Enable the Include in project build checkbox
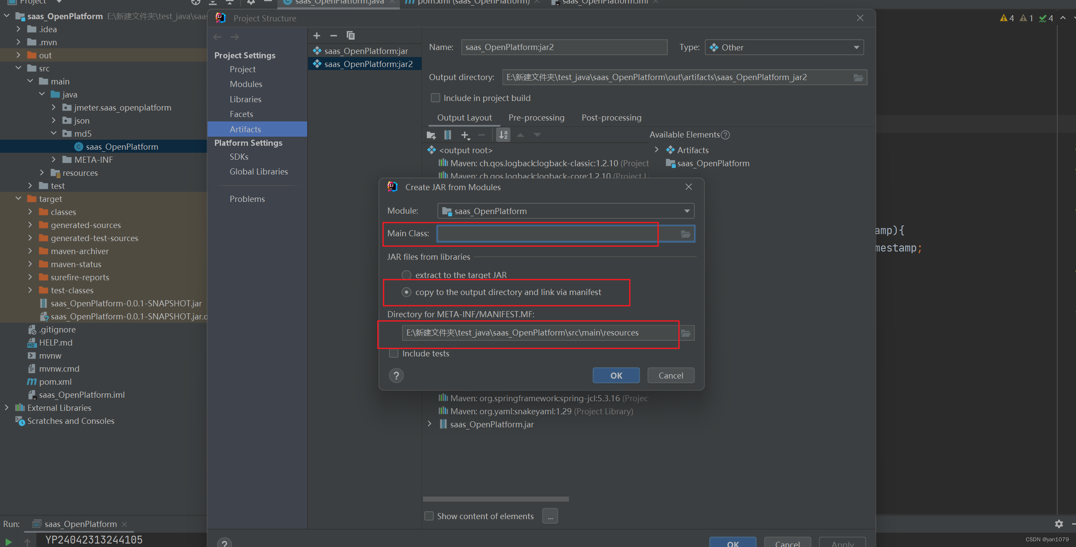 (x=436, y=97)
